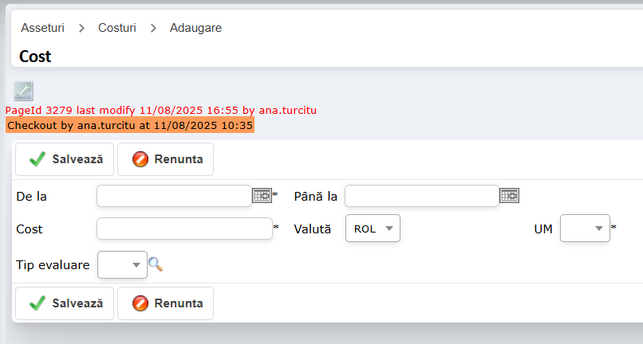
Task: Open the Tip evaluare dropdown
Action: [122, 264]
